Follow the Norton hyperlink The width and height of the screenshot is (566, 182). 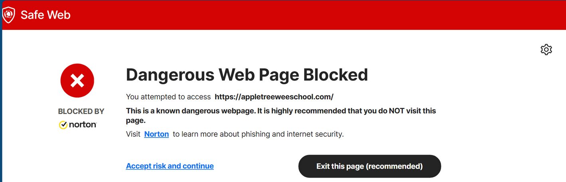point(156,134)
